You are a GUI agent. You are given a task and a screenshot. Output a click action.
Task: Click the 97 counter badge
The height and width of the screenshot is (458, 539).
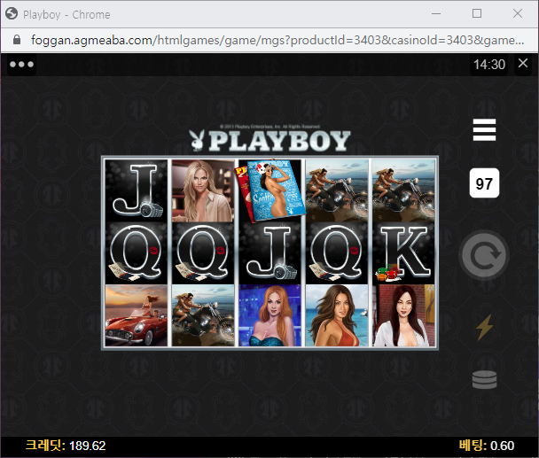pos(484,183)
